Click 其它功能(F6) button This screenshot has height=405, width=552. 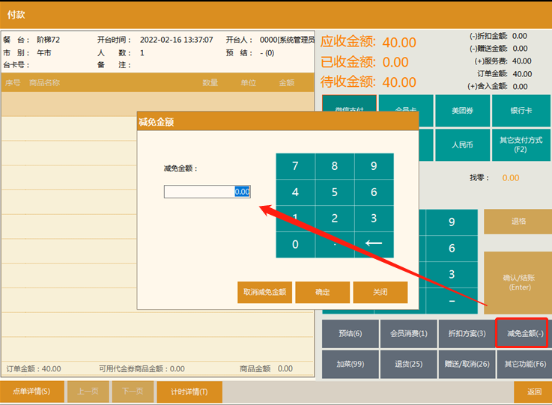pos(524,365)
